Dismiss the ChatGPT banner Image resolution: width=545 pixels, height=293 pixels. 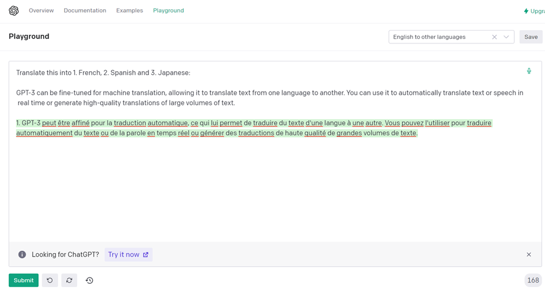coord(529,254)
